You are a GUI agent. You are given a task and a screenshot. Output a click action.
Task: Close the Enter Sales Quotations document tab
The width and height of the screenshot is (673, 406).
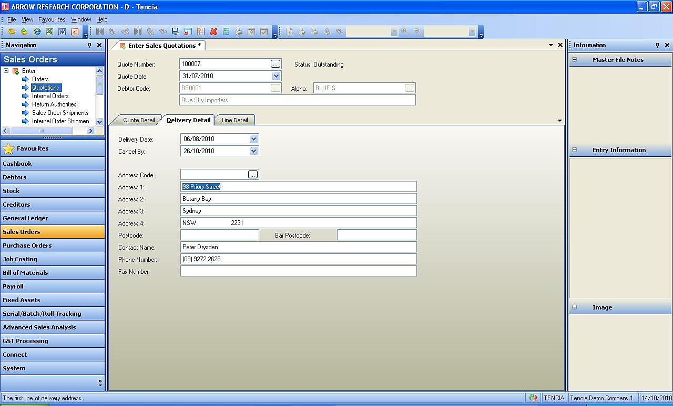[560, 45]
